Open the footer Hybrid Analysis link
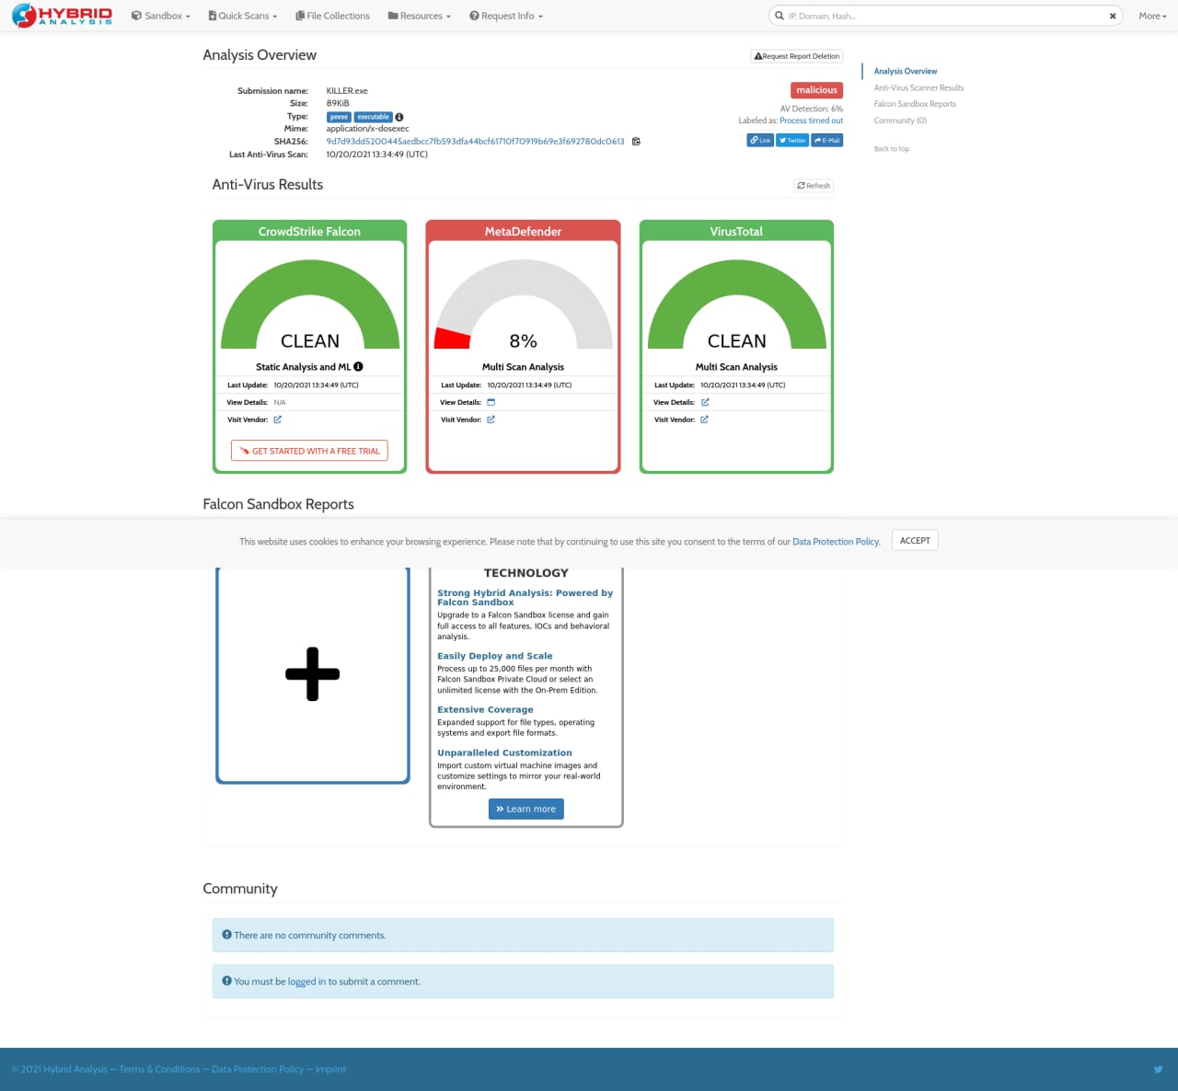The image size is (1178, 1091). click(77, 1069)
